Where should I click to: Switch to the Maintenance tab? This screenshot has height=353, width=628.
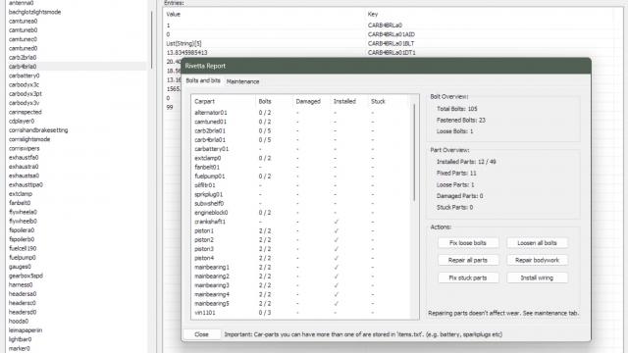tap(242, 81)
